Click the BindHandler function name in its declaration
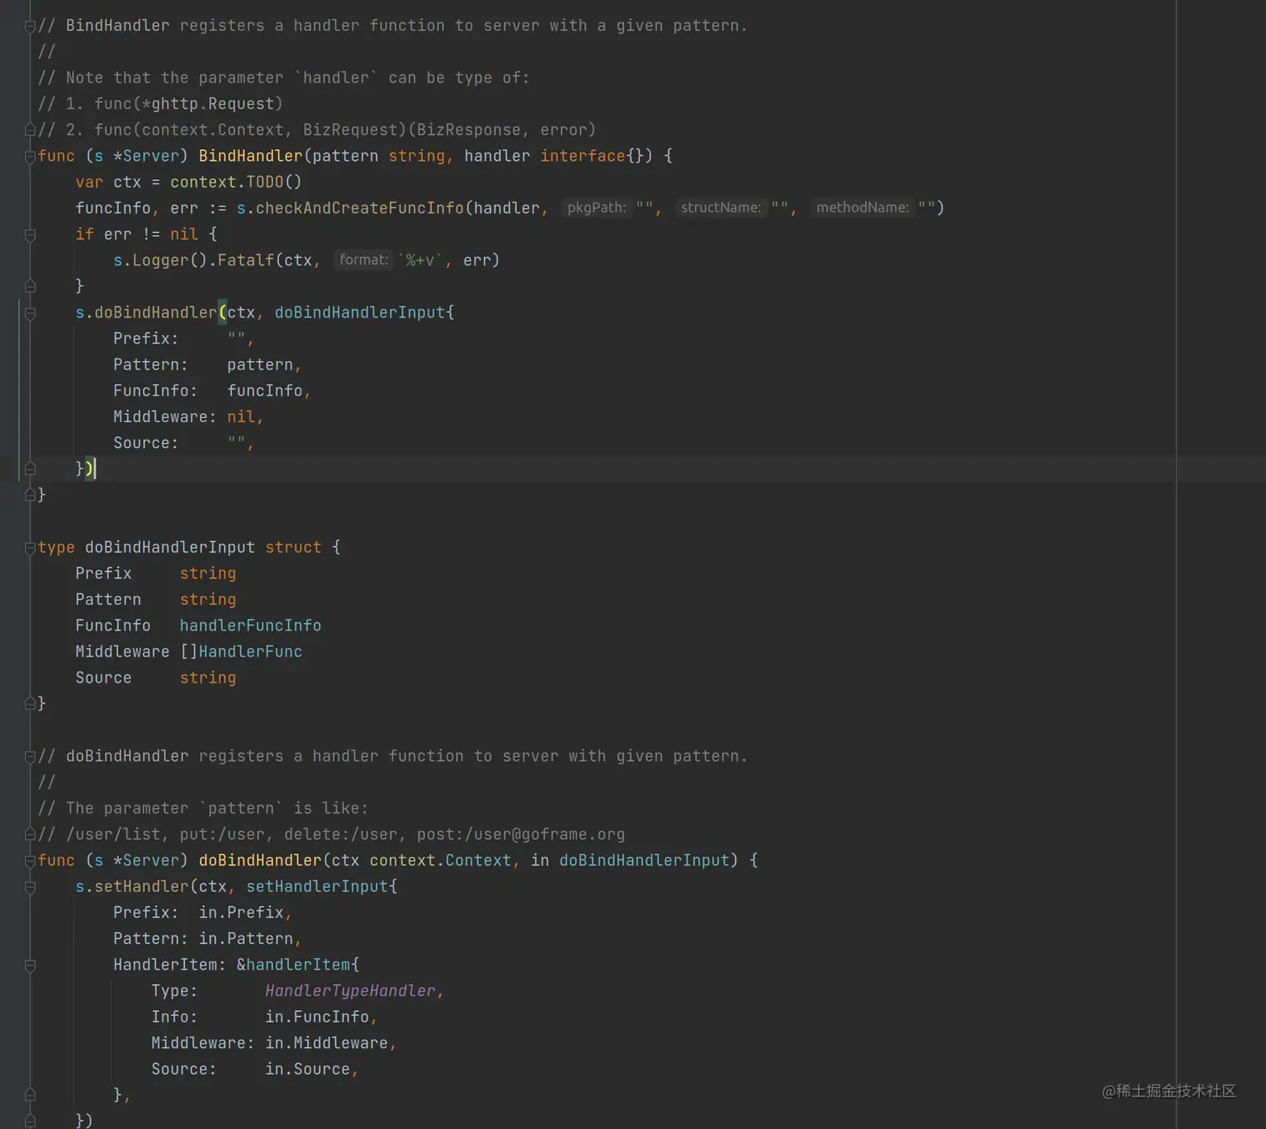The height and width of the screenshot is (1129, 1266). [x=250, y=156]
